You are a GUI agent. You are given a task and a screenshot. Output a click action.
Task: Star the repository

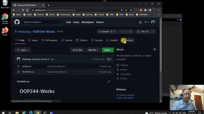pyautogui.click(x=143, y=32)
